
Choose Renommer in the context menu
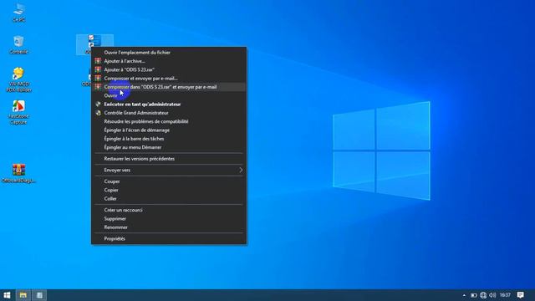click(x=169, y=227)
